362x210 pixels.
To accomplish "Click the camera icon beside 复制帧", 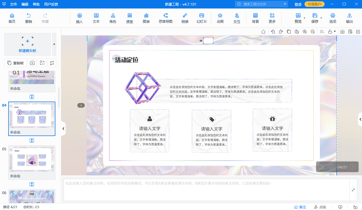I will [x=32, y=63].
